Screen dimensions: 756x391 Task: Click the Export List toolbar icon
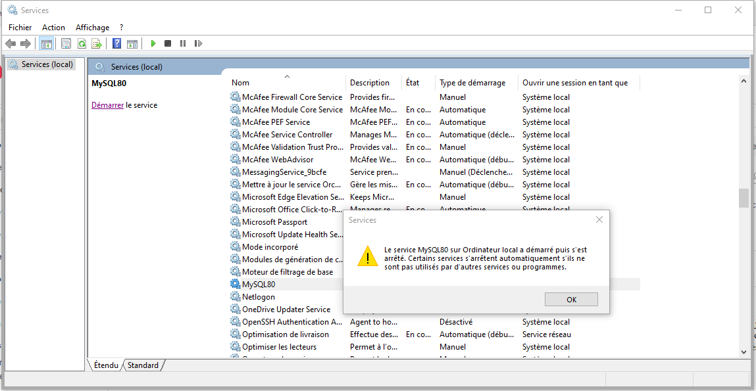click(97, 43)
